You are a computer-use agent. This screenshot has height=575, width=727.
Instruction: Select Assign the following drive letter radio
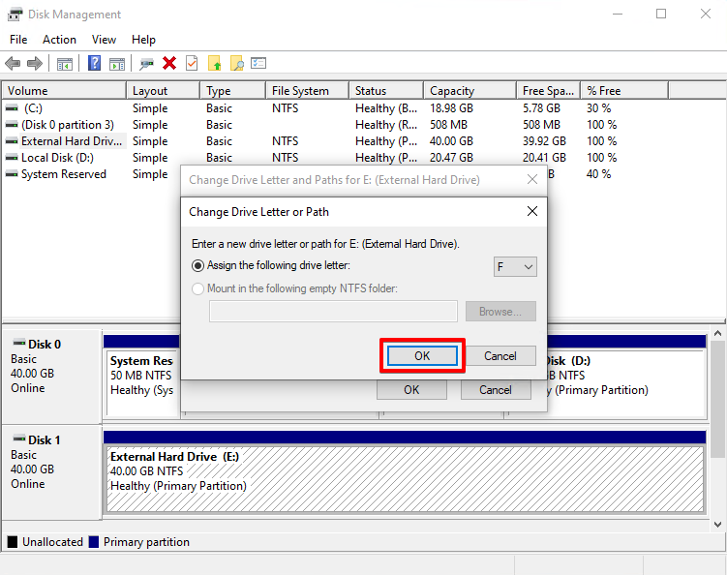point(198,265)
